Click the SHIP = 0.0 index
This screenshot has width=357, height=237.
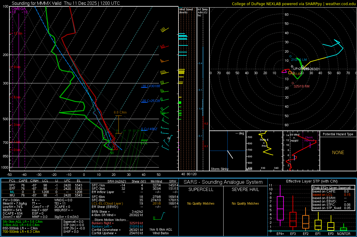(x=71, y=232)
